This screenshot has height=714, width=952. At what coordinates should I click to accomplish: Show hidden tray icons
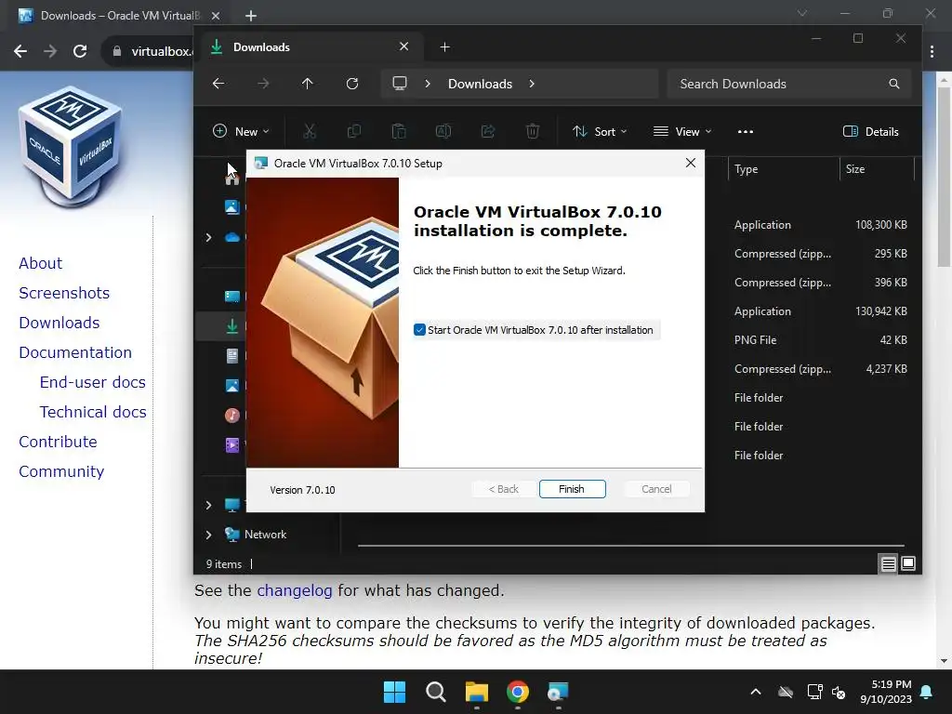pyautogui.click(x=755, y=692)
